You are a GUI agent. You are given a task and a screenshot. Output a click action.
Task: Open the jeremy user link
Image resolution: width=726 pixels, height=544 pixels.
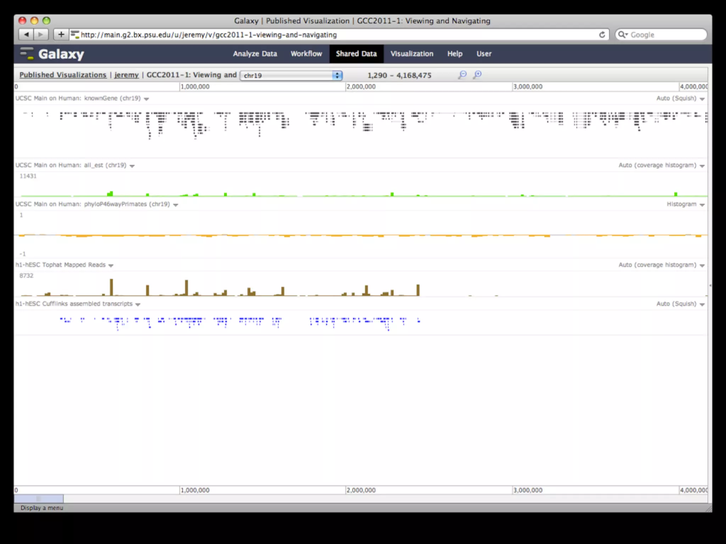pos(126,75)
